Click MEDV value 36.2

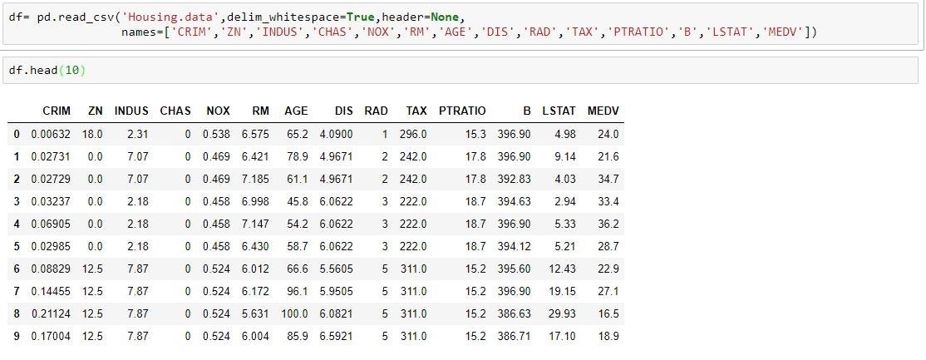pyautogui.click(x=608, y=224)
